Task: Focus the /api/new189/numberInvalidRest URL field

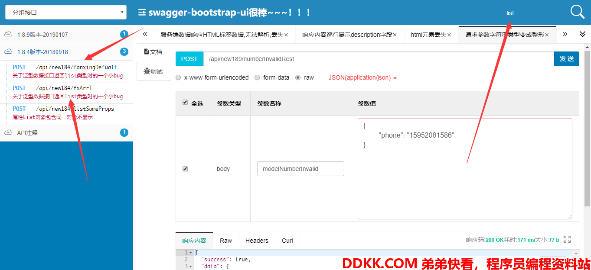Action: [x=379, y=59]
